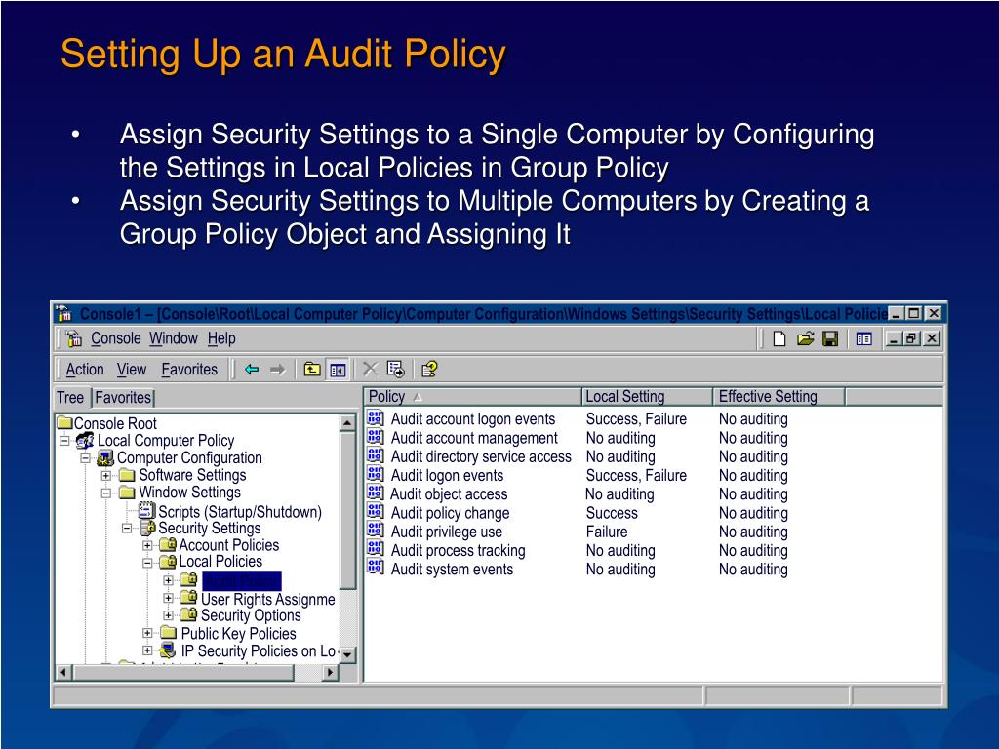This screenshot has height=749, width=999.
Task: Click the Audit account management policy icon
Action: tap(376, 438)
